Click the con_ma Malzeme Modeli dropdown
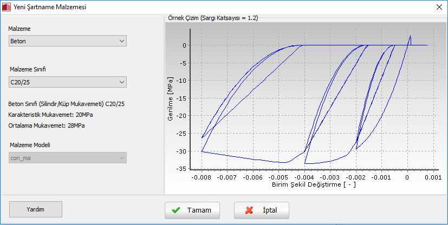 68,157
